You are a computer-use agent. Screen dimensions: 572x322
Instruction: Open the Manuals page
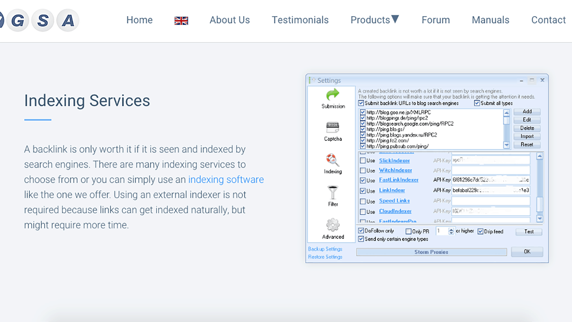490,20
